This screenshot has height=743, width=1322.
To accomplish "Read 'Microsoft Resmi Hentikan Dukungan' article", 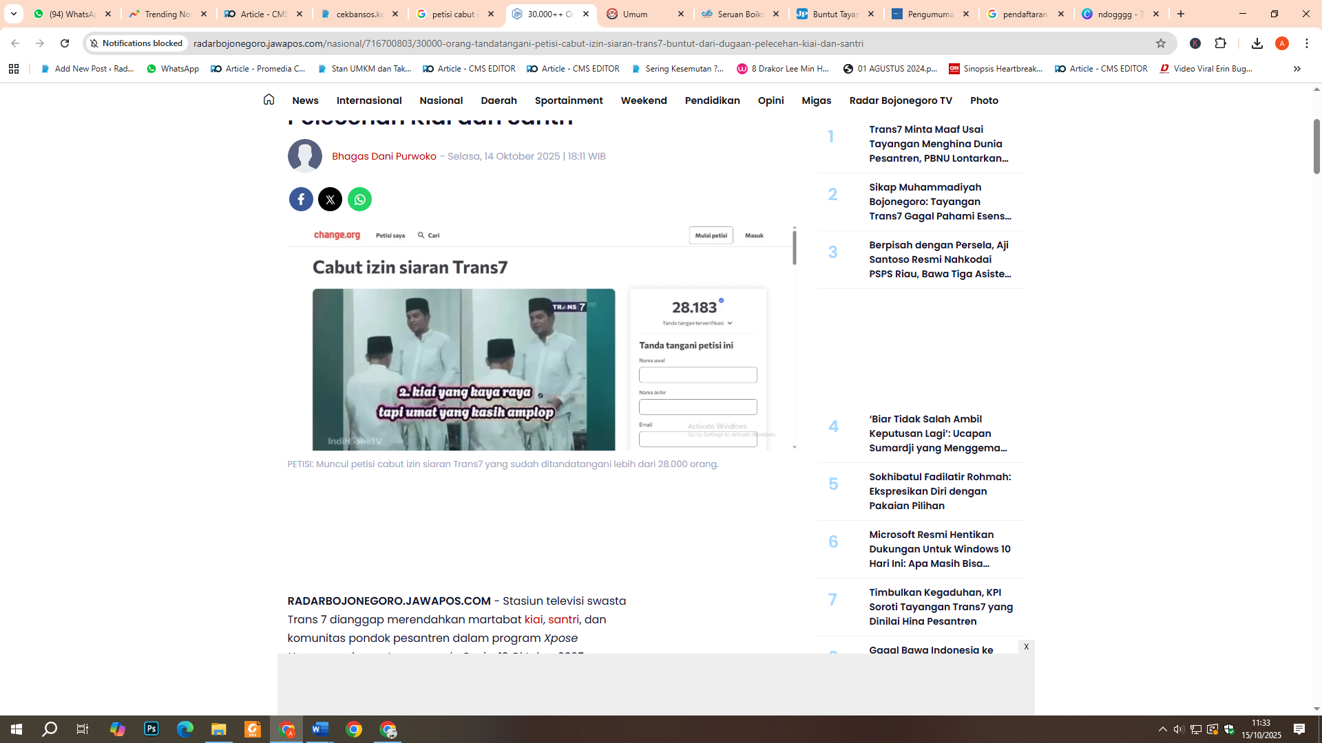I will pyautogui.click(x=940, y=549).
